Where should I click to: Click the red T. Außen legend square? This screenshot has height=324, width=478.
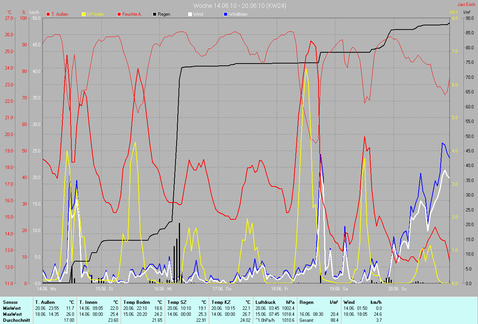pos(48,14)
